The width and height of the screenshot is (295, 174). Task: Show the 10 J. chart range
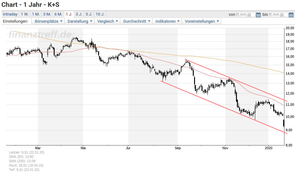coord(100,14)
